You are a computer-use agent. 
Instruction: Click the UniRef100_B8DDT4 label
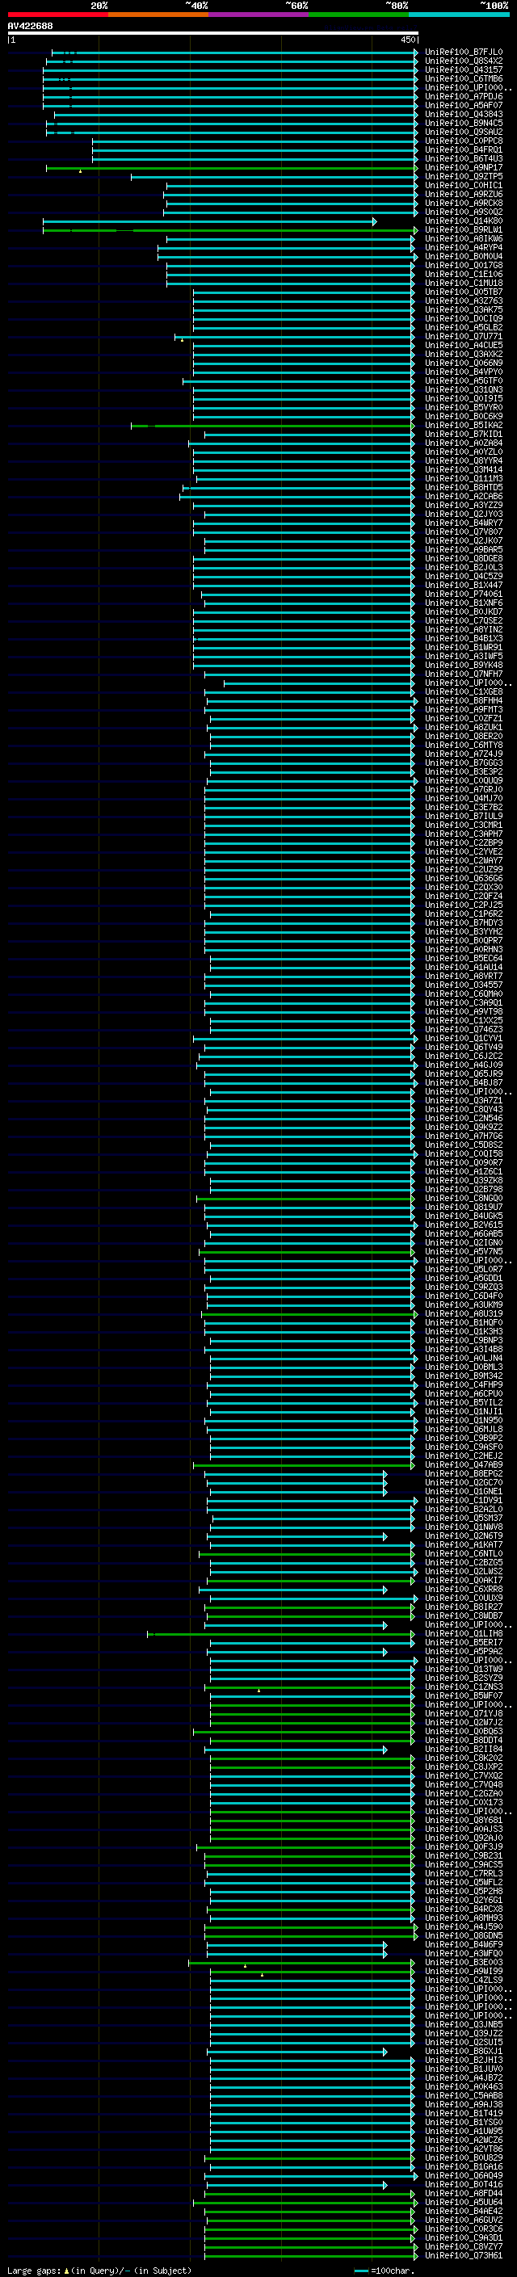coord(463,1740)
